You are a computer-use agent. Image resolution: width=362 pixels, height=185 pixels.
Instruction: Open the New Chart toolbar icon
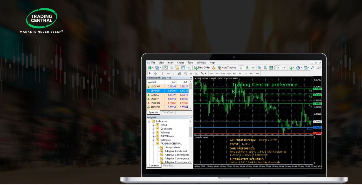150,68
